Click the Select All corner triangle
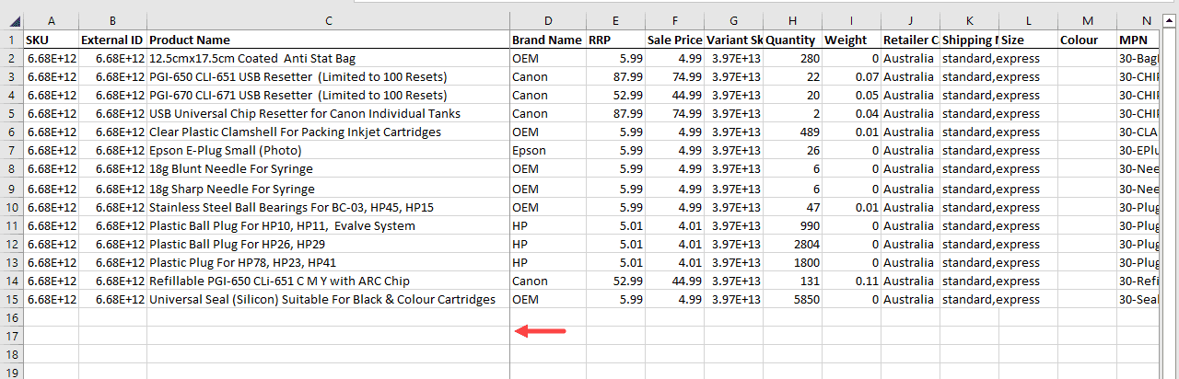Image resolution: width=1179 pixels, height=379 pixels. pos(11,20)
